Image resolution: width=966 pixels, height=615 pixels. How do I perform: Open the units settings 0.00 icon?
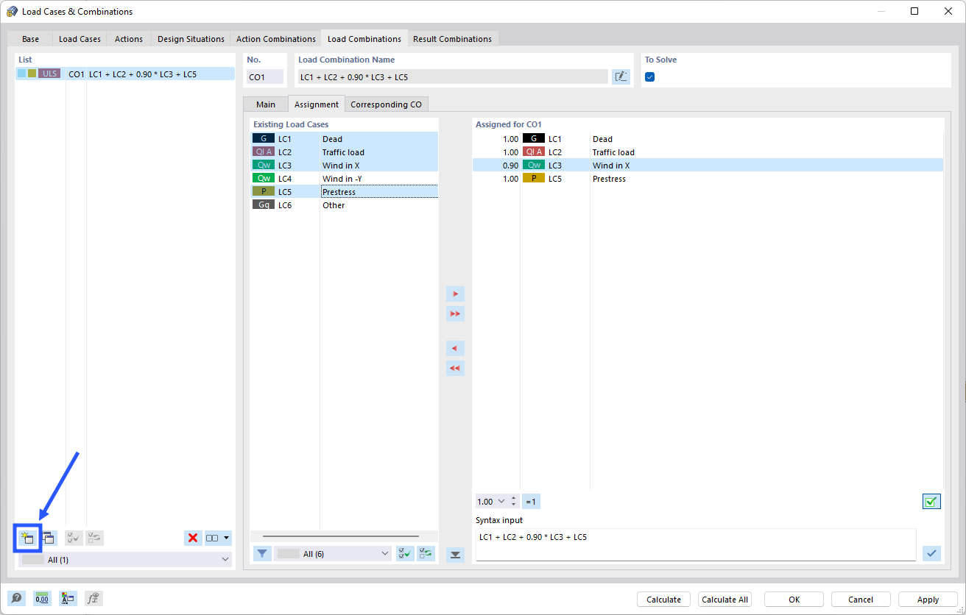pyautogui.click(x=42, y=598)
